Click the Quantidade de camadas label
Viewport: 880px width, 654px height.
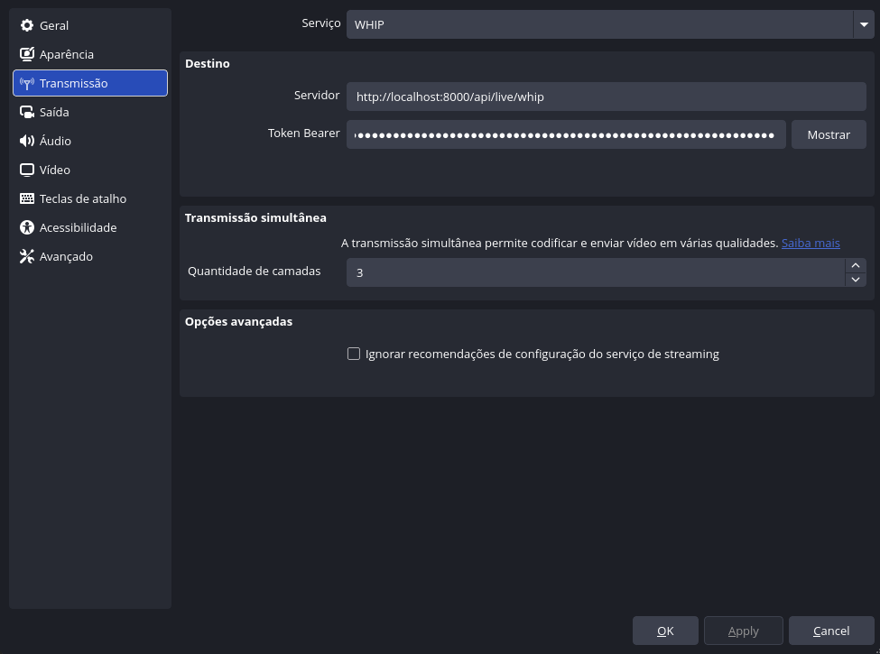(254, 271)
